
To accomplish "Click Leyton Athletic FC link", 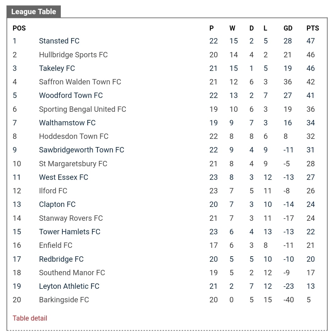I will coord(69,286).
